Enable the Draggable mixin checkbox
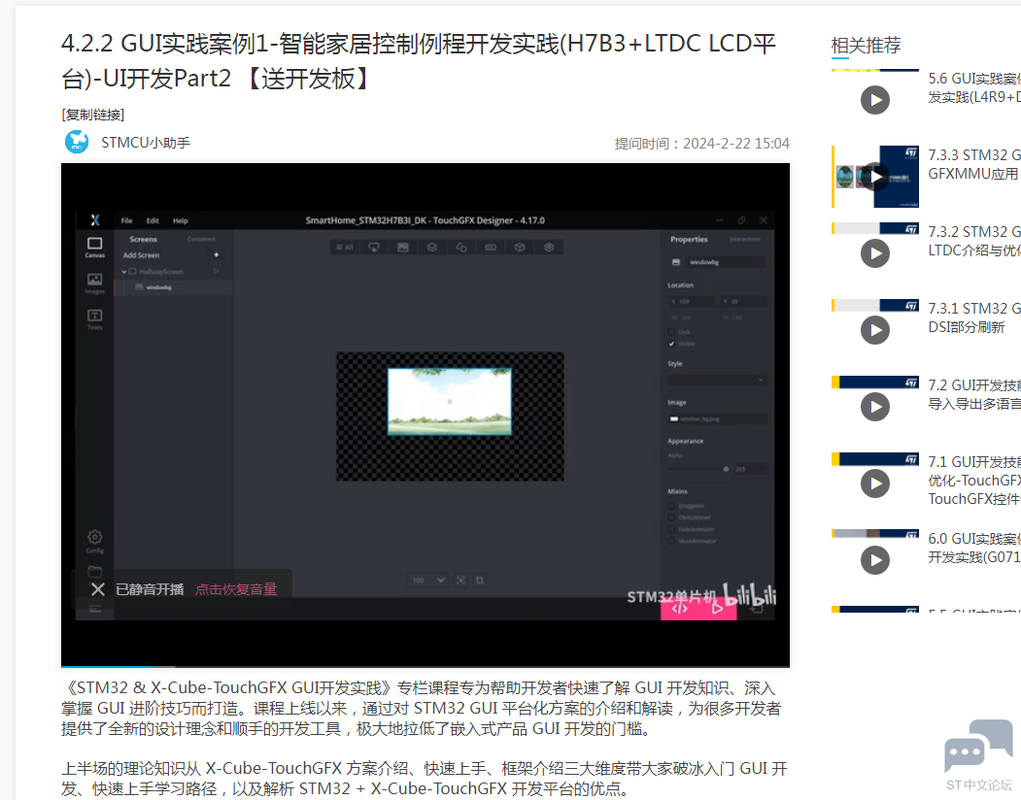Image resolution: width=1021 pixels, height=800 pixels. 671,506
